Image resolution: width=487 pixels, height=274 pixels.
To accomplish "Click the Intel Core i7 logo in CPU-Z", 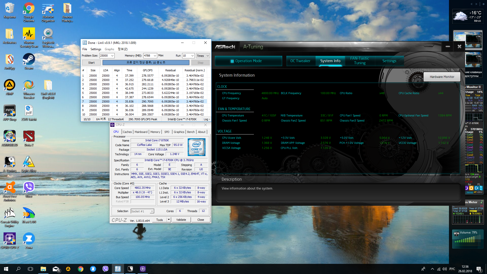I will [196, 147].
